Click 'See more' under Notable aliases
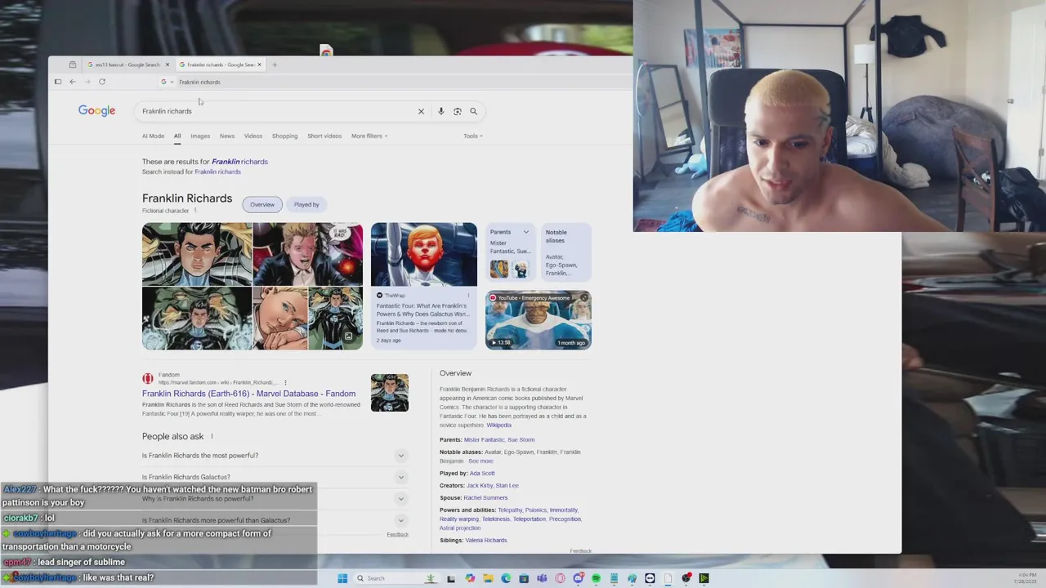1046x588 pixels. pos(481,461)
